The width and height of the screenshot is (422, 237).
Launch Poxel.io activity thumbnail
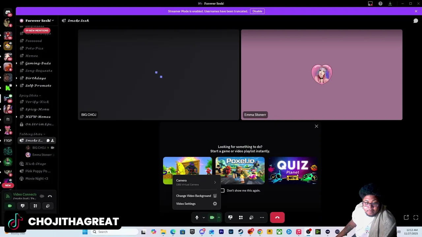(240, 171)
